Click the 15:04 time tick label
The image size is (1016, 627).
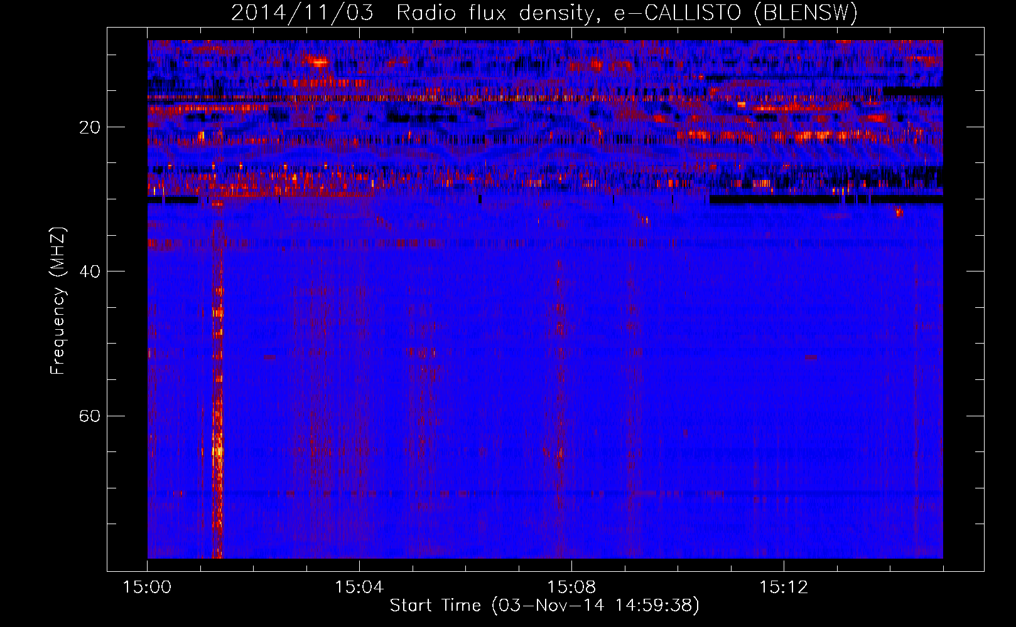pos(359,587)
